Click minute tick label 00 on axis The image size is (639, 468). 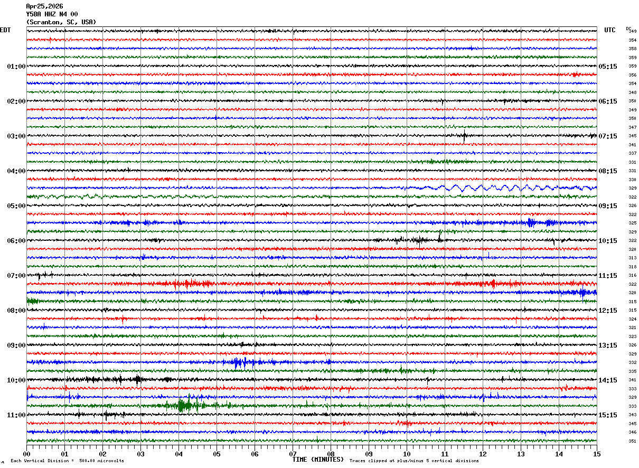point(26,454)
